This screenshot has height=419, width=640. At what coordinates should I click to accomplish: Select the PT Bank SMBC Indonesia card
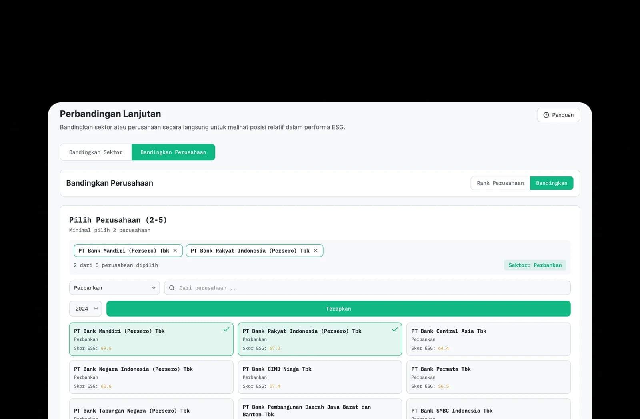click(488, 409)
